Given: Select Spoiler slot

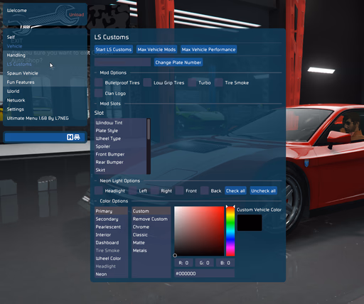Looking at the screenshot, I should click(x=121, y=146).
